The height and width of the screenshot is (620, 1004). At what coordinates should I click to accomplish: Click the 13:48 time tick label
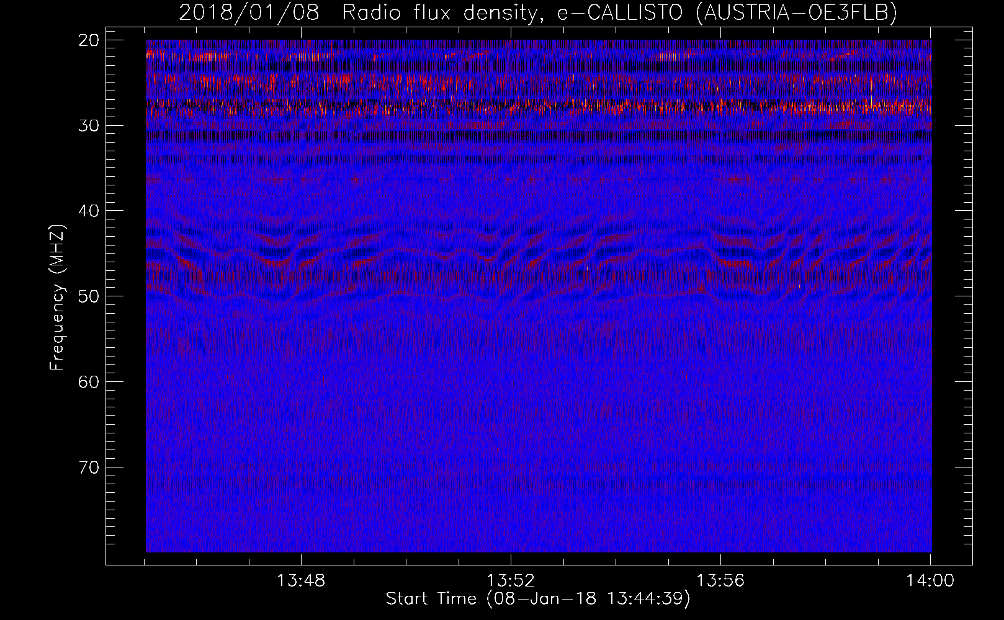[x=301, y=581]
